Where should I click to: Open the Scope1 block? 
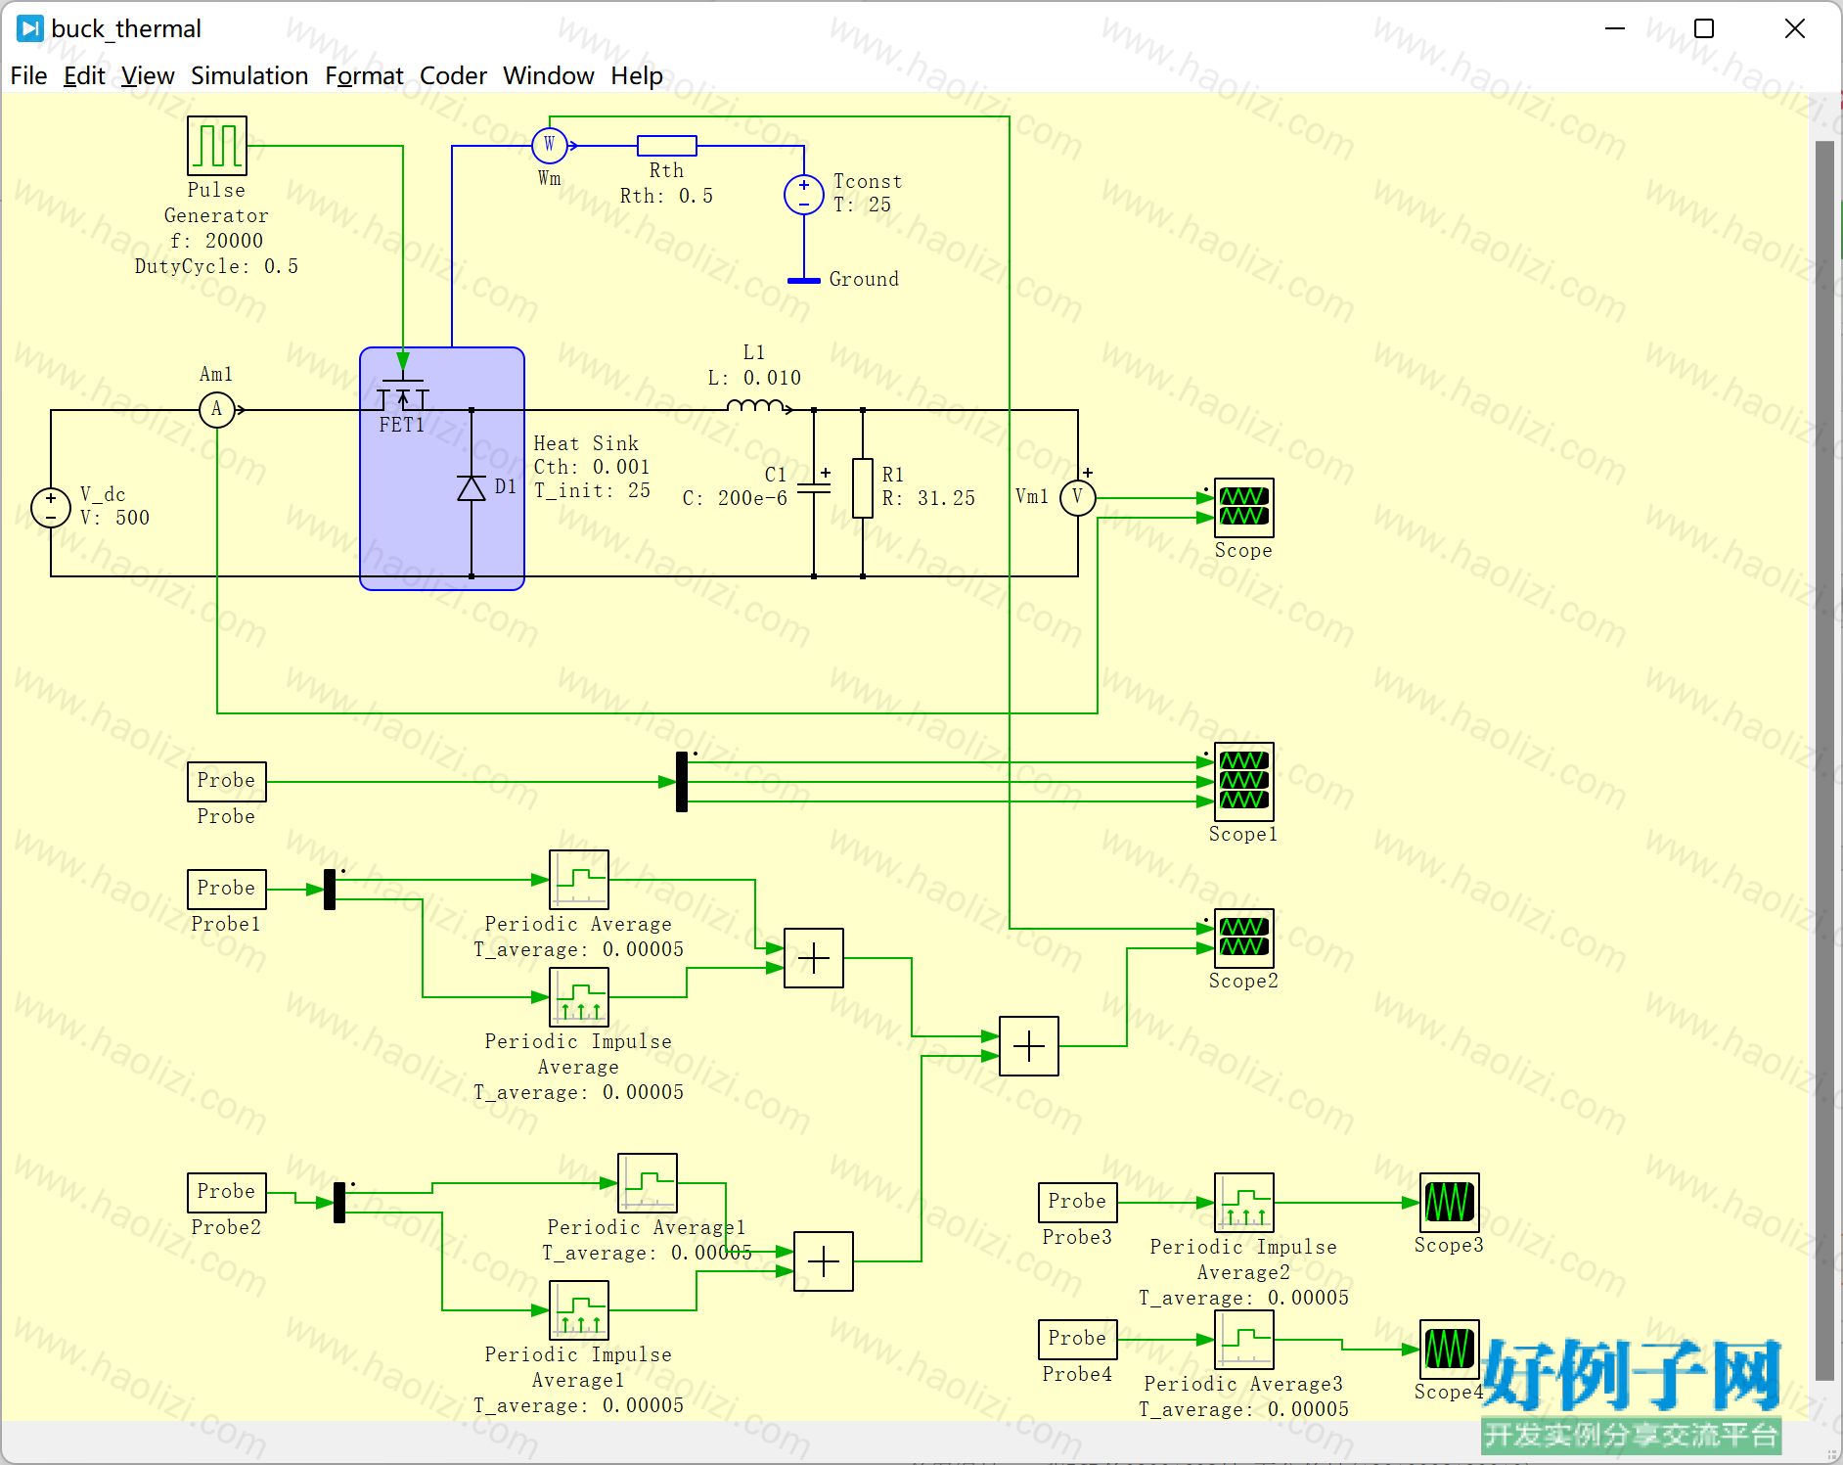(x=1244, y=782)
